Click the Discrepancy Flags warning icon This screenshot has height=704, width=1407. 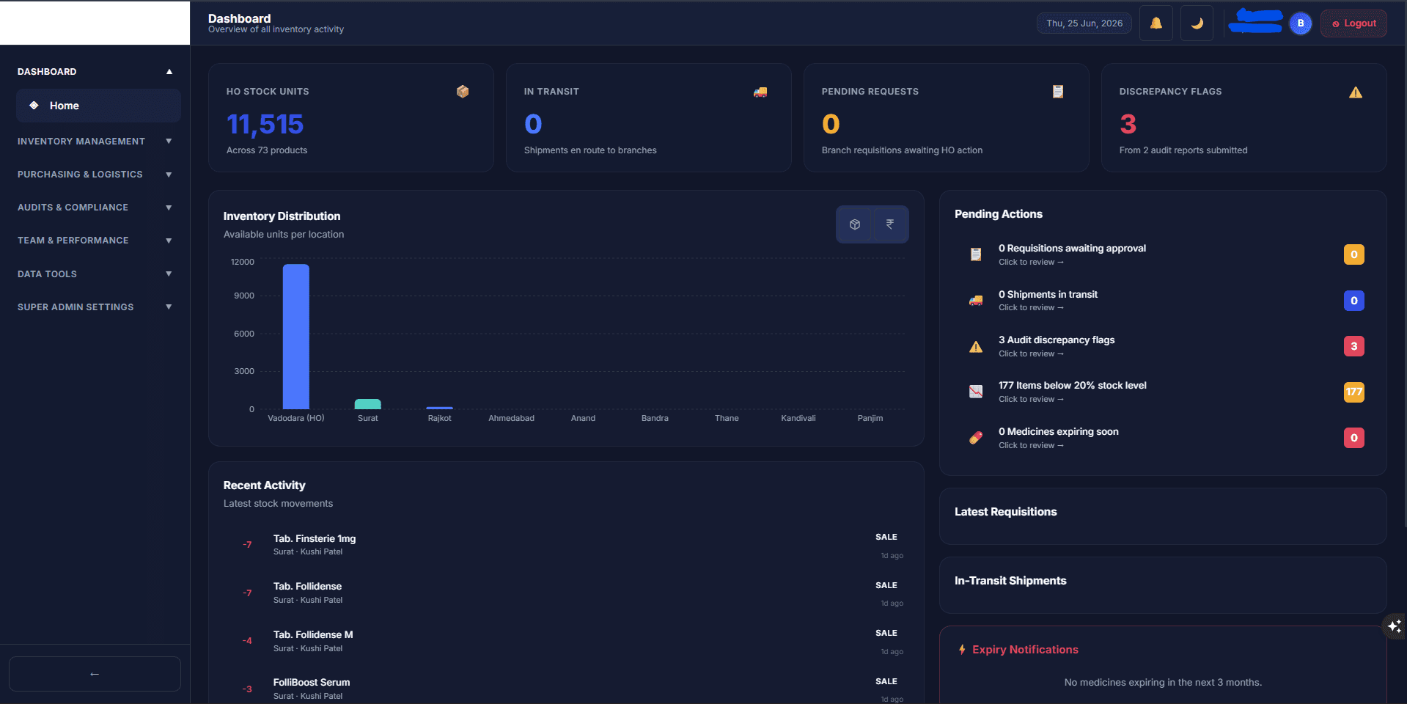click(x=1356, y=92)
